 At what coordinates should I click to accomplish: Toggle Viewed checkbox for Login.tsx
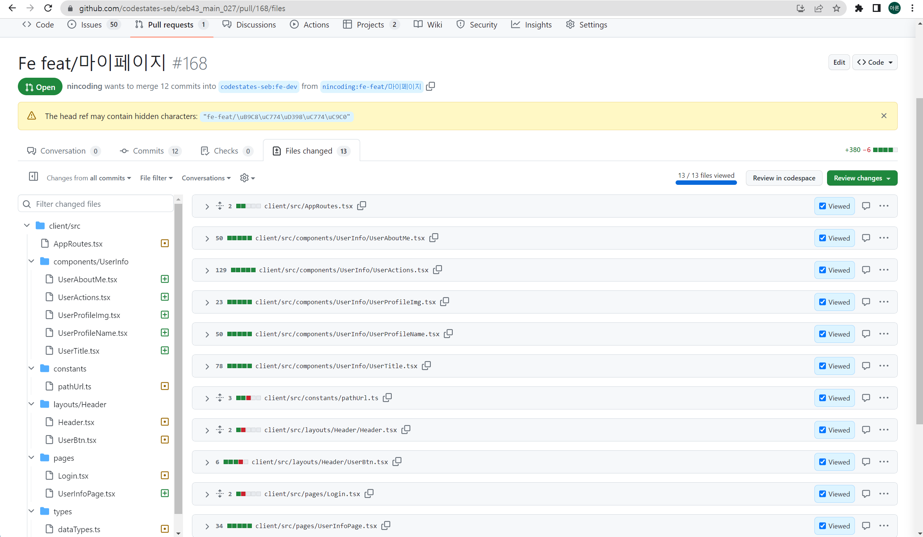[823, 494]
